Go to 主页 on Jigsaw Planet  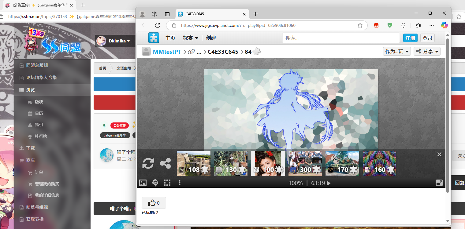tap(170, 38)
